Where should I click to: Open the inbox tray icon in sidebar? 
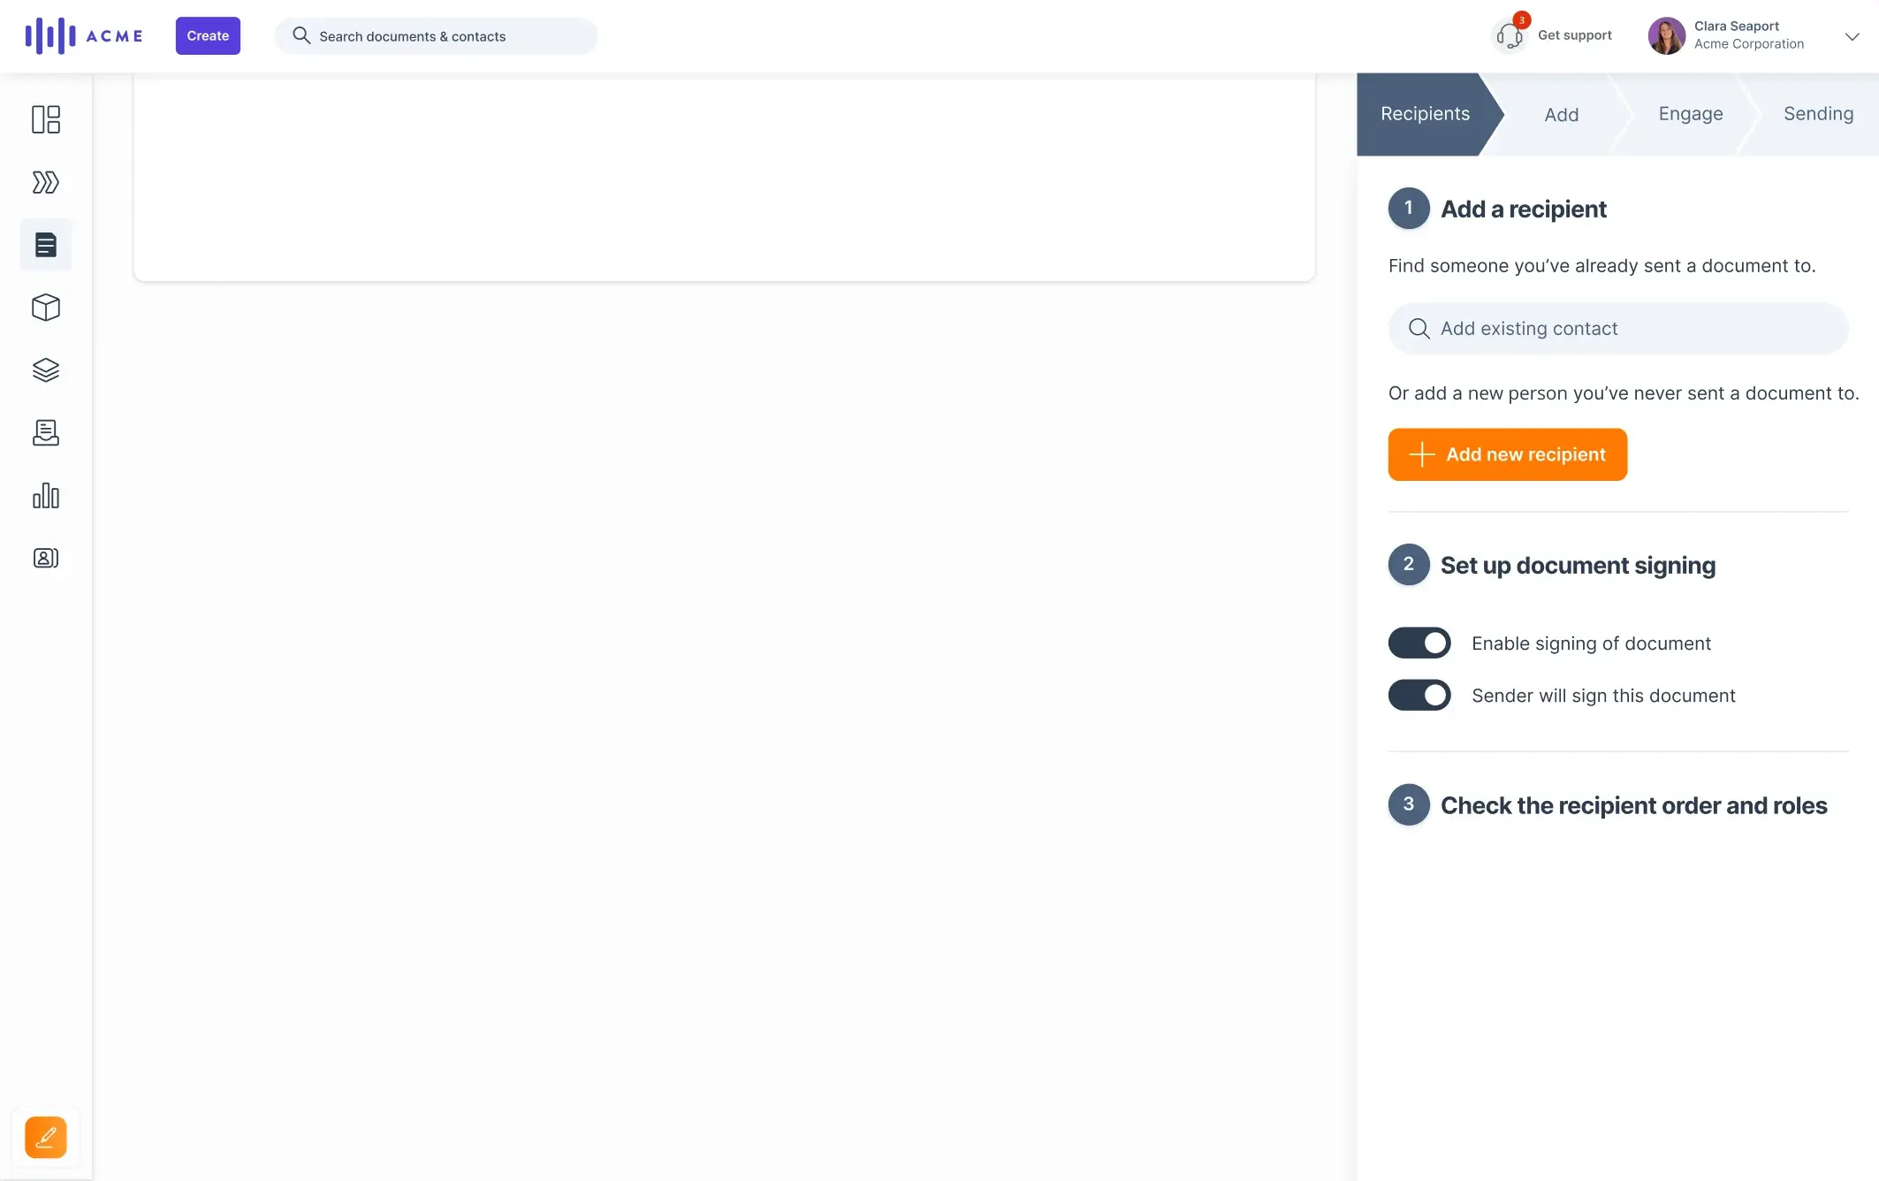45,431
